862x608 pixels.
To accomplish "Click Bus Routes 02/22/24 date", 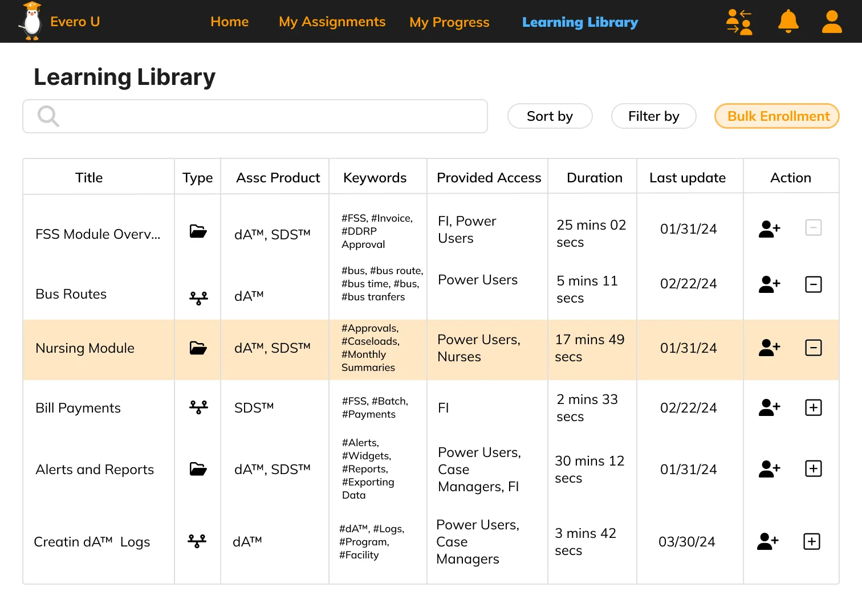I will tap(689, 284).
